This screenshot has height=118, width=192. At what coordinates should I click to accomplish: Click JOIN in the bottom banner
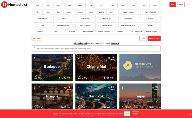tap(127, 114)
